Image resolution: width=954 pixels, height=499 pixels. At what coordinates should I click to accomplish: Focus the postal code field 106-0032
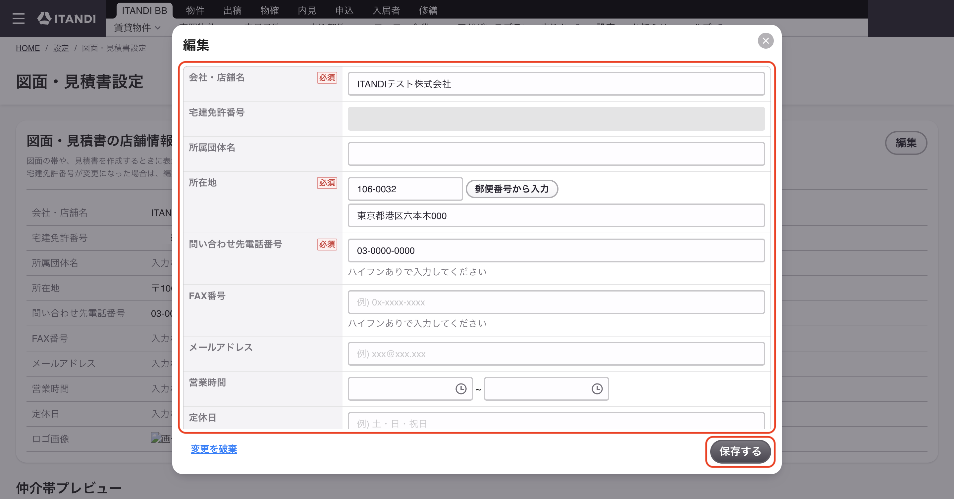pos(405,189)
